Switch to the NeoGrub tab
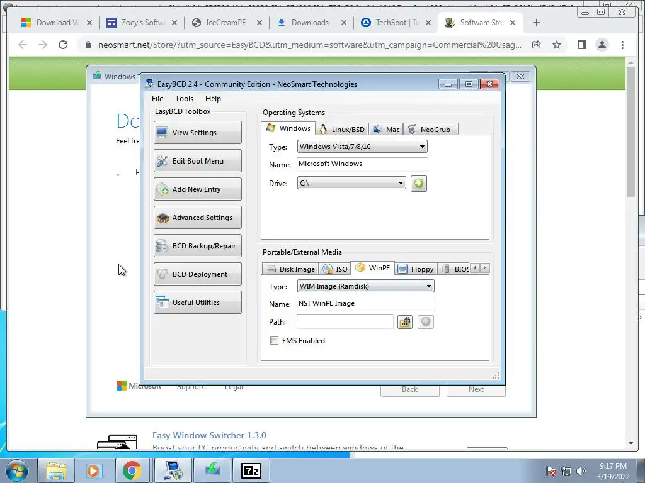Viewport: 645px width, 483px height. 430,130
